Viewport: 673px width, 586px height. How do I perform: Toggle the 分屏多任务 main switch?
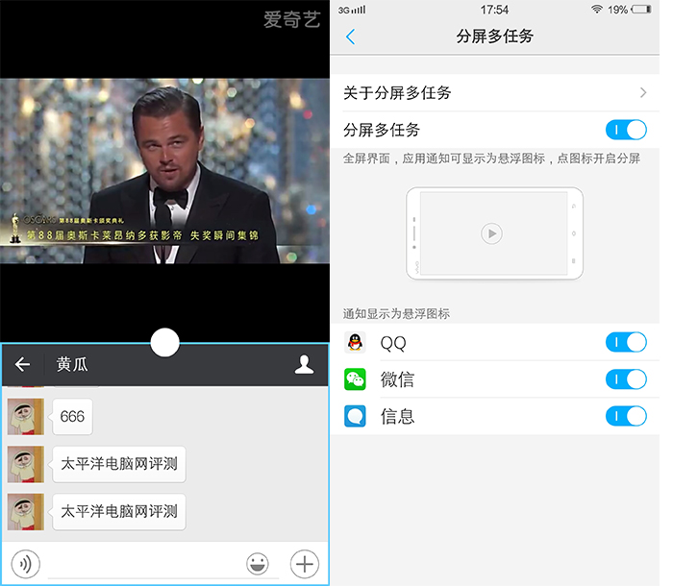(x=626, y=130)
